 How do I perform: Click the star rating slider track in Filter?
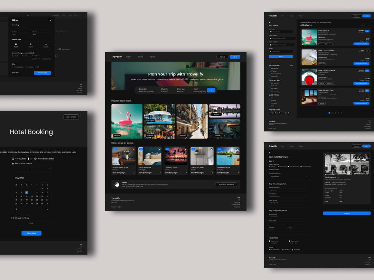[x=31, y=28]
